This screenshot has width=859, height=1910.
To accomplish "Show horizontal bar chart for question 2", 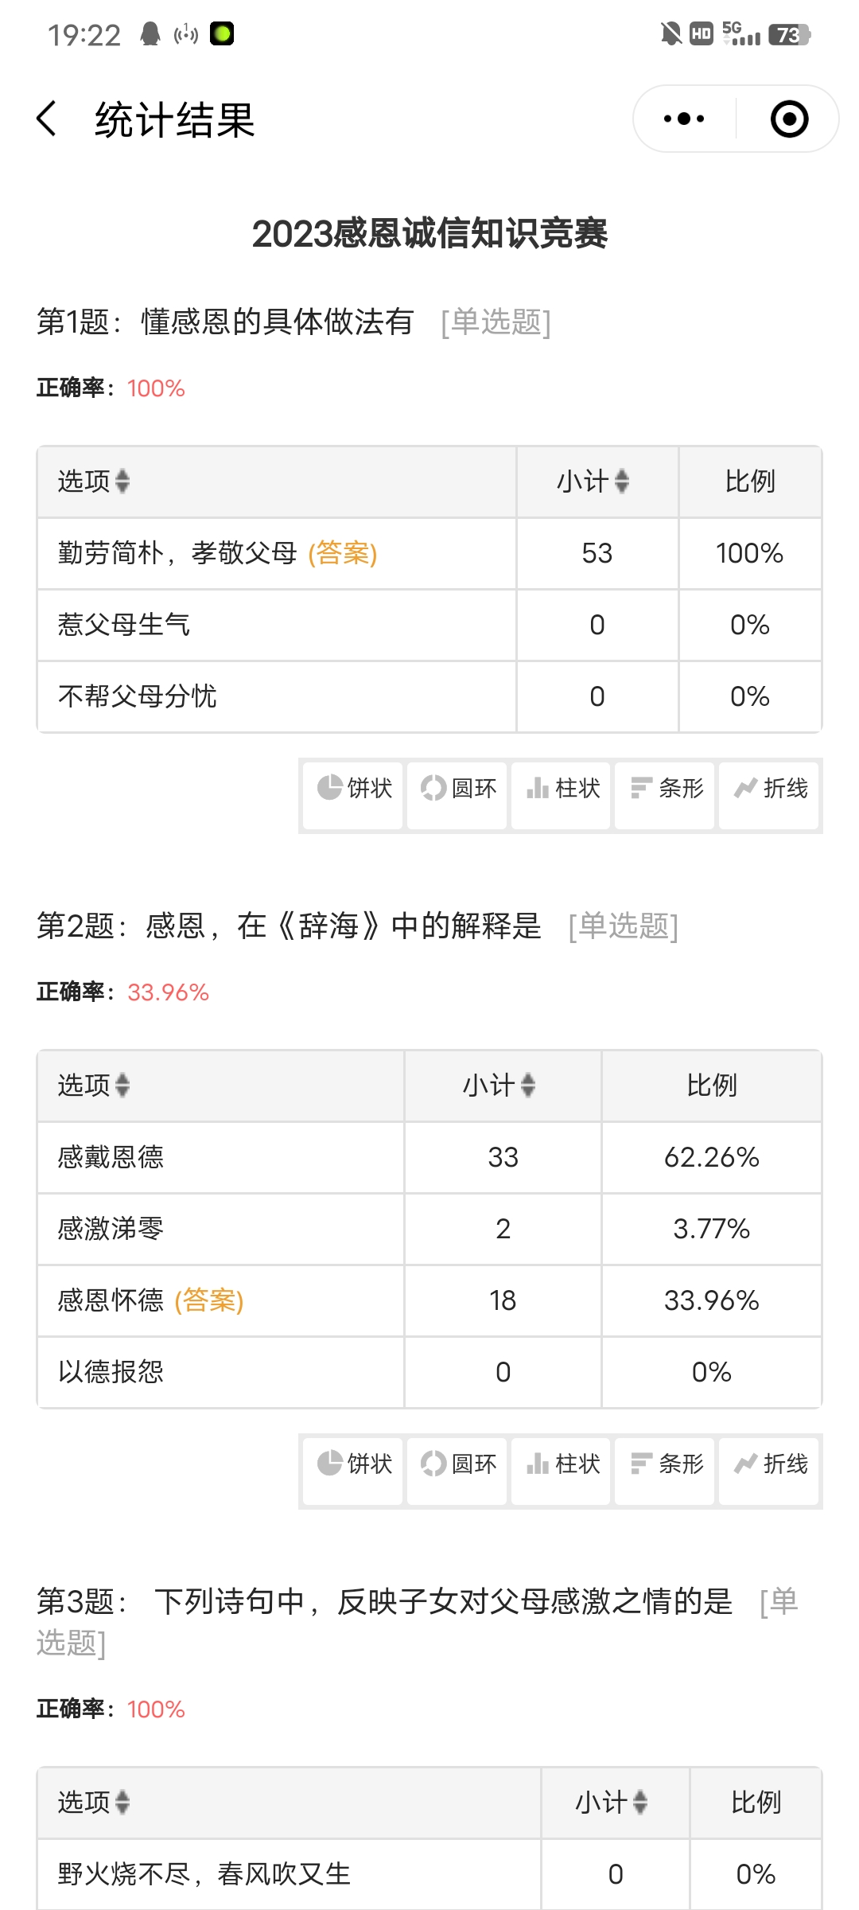I will click(x=666, y=1464).
